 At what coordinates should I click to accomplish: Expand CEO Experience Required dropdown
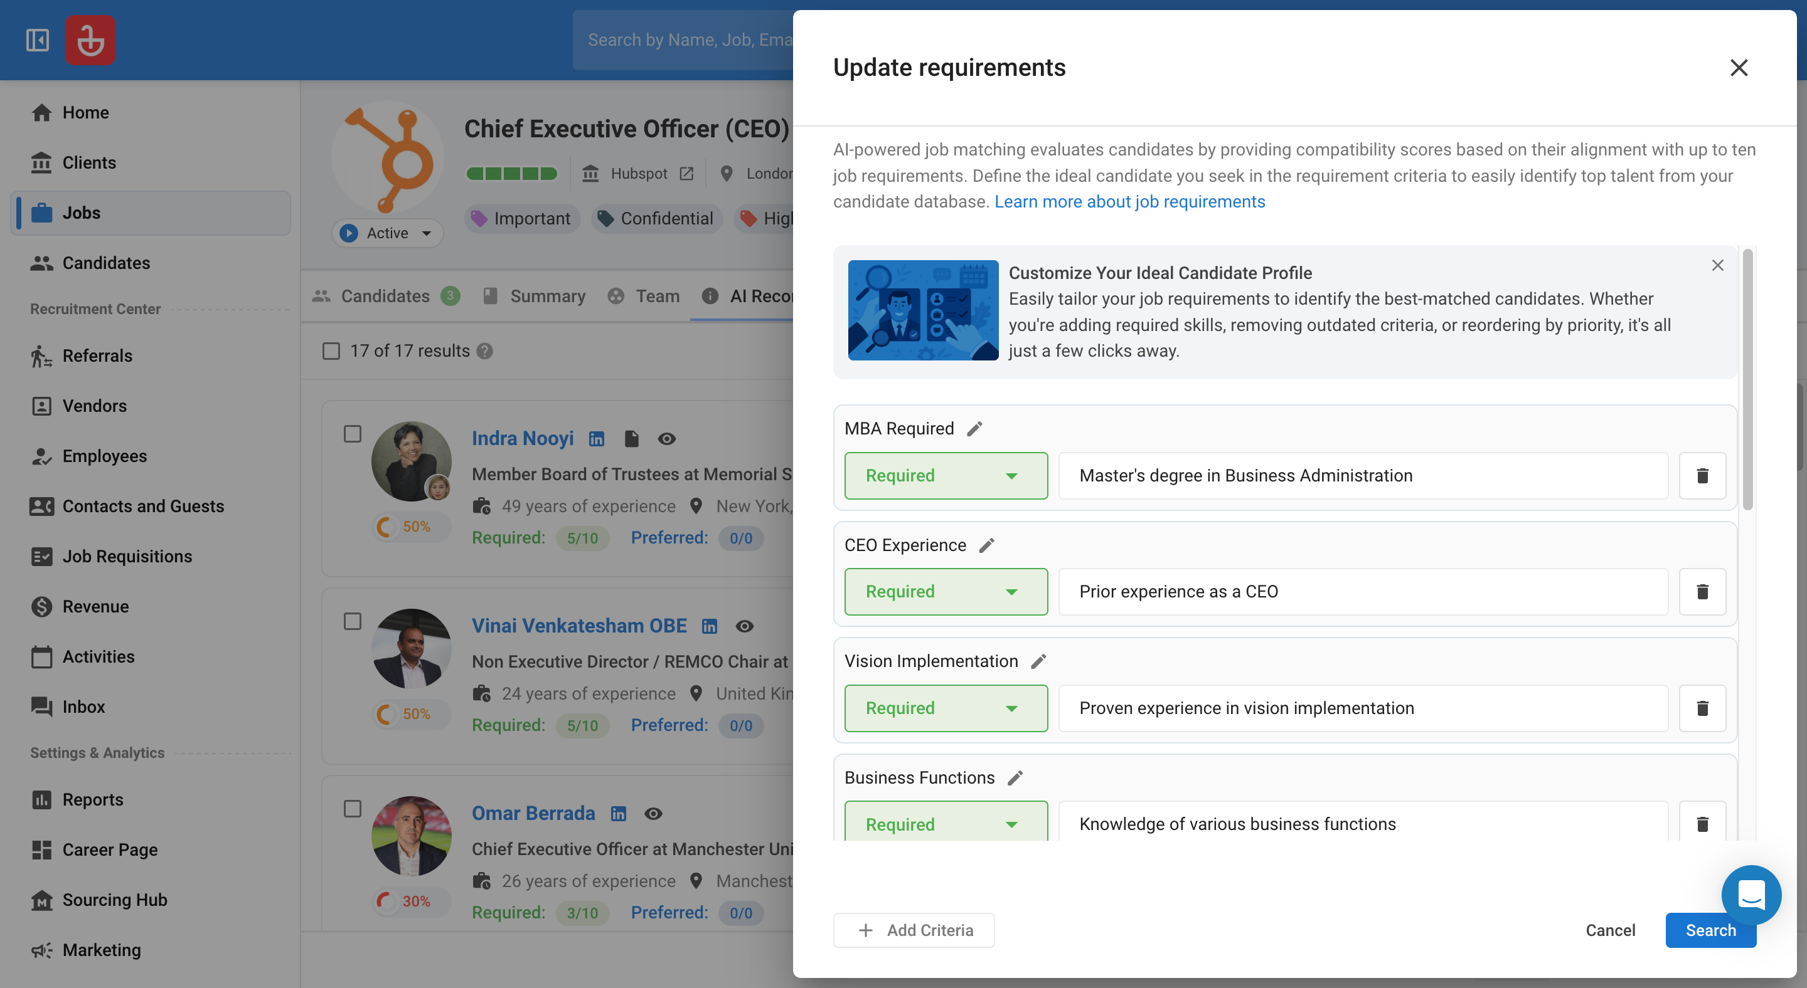[946, 591]
